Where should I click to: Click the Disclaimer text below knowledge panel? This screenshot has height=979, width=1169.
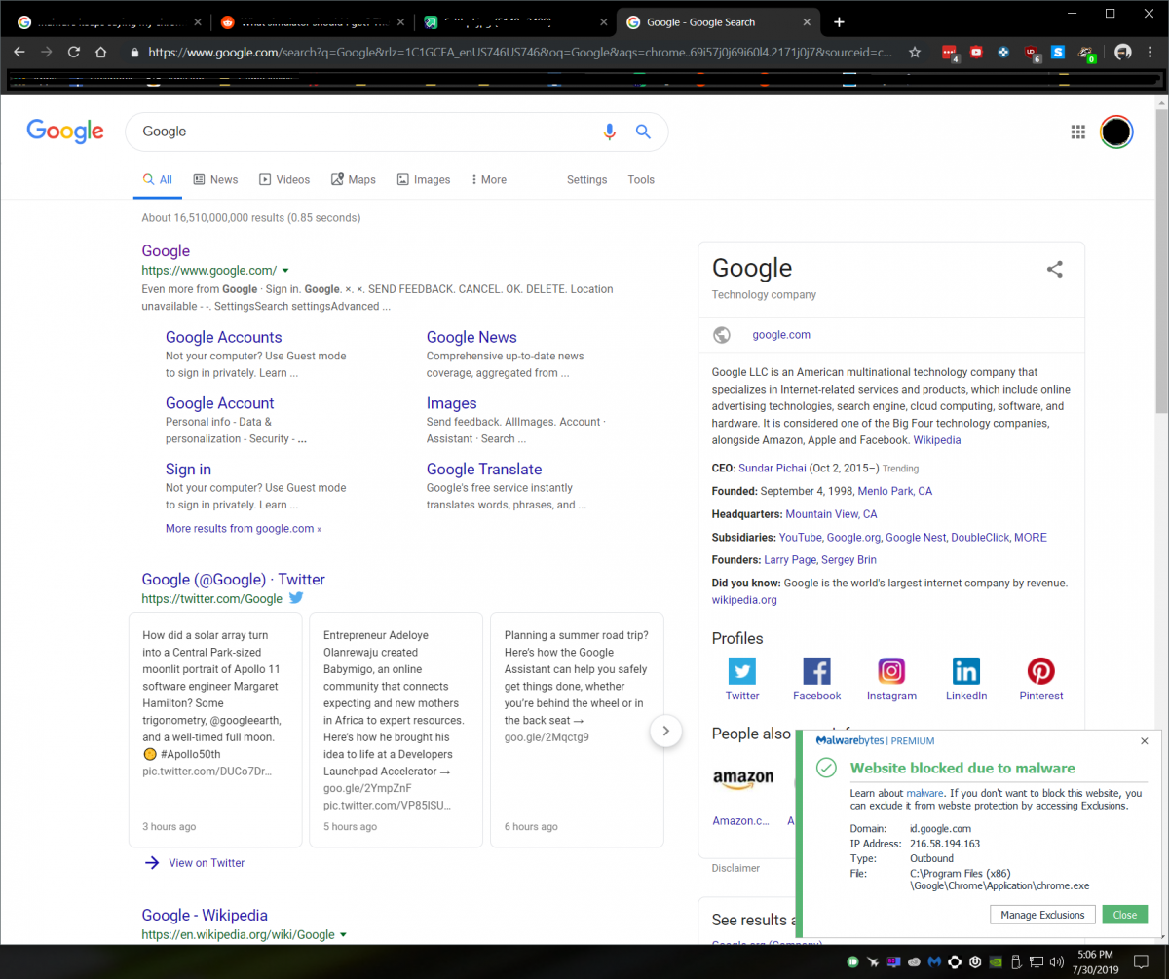(735, 868)
